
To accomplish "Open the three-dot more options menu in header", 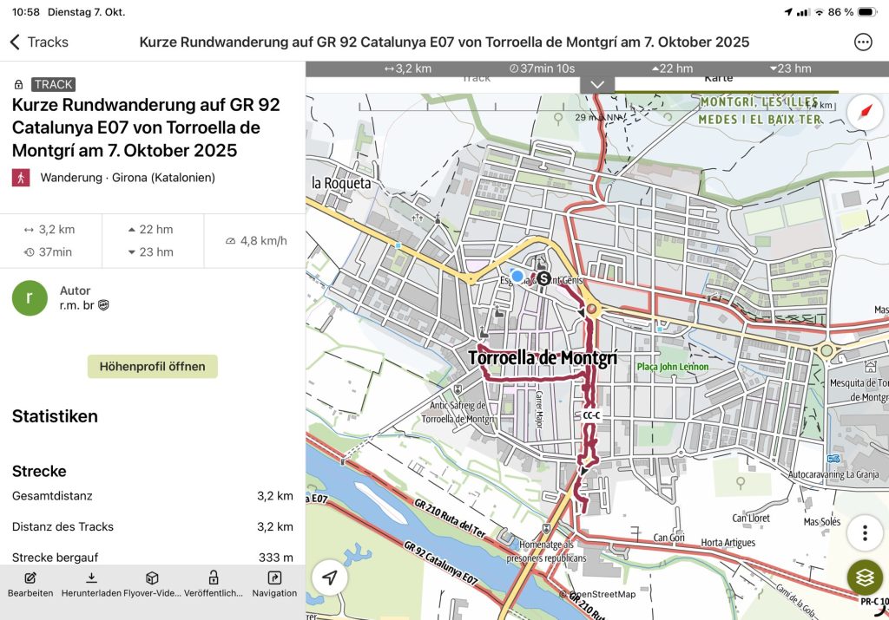I will point(863,42).
